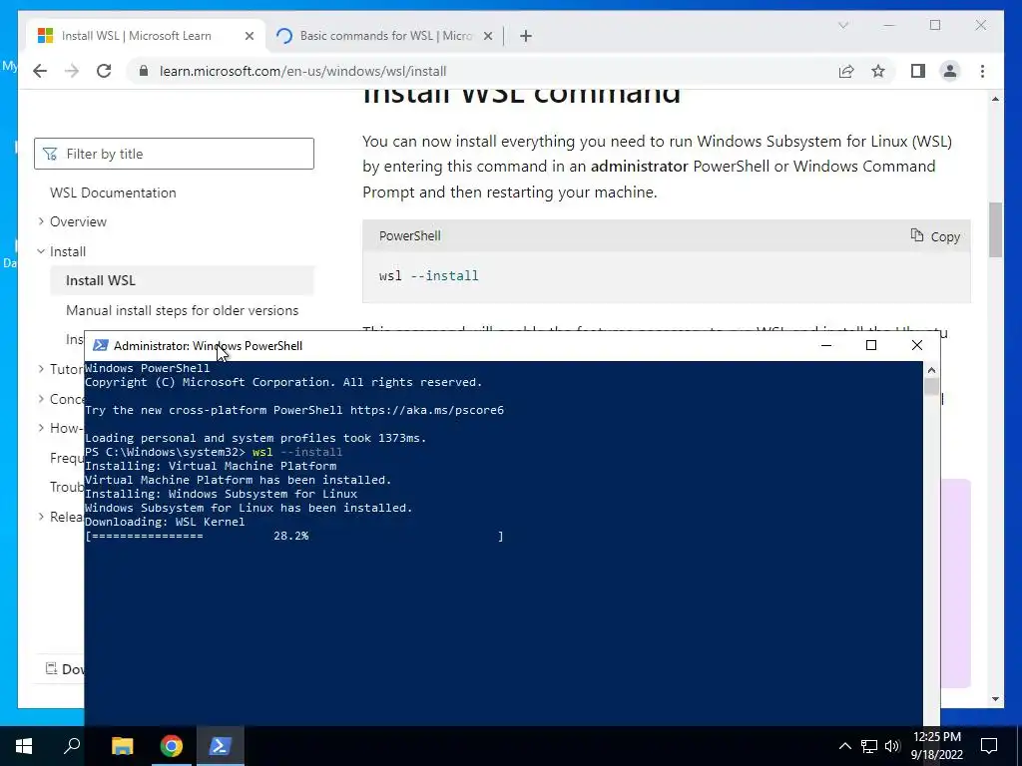Screen dimensions: 1022x766
Task: Open File Explorer from the taskbar
Action: 122,746
